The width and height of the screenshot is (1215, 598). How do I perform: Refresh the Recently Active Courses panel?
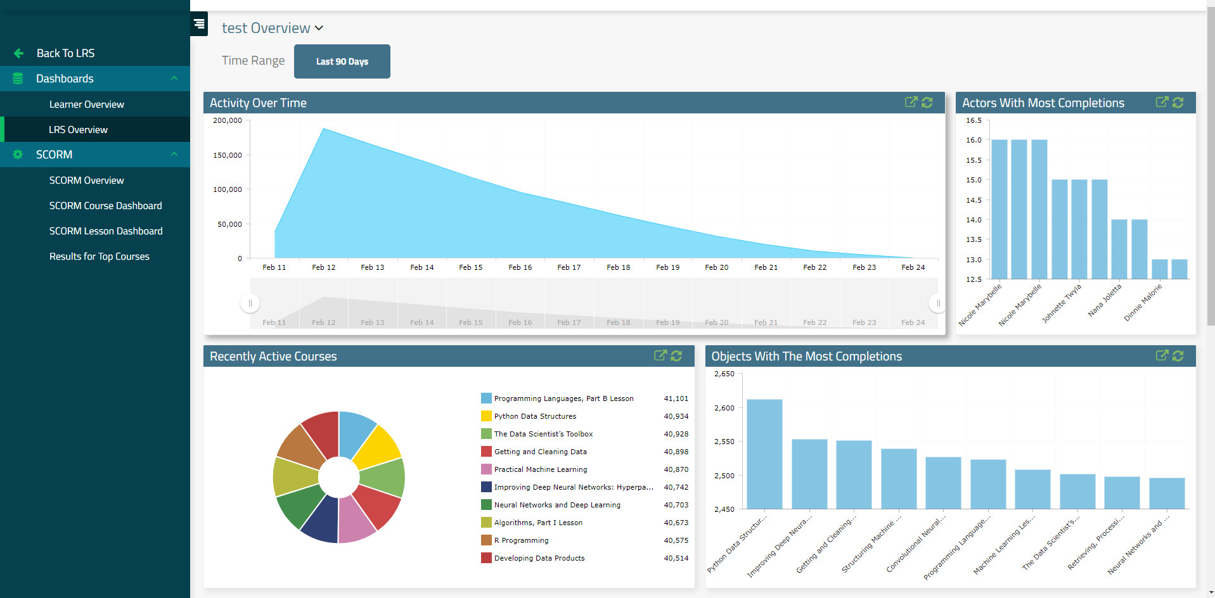click(676, 356)
